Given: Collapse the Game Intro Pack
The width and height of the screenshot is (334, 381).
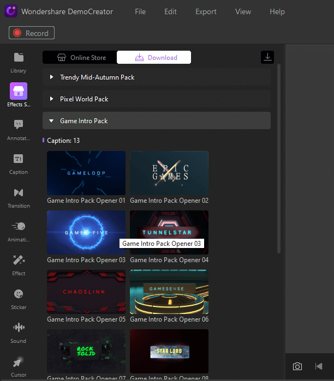Looking at the screenshot, I should coord(157,120).
